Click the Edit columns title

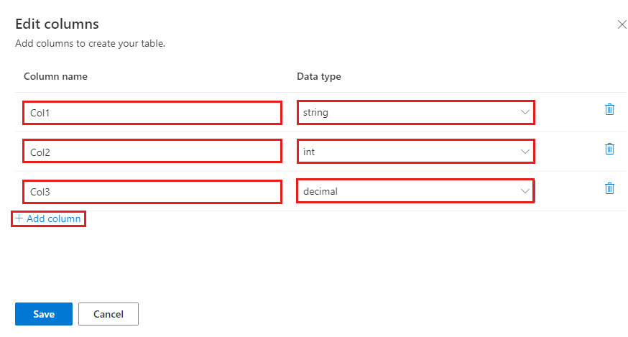pos(57,24)
